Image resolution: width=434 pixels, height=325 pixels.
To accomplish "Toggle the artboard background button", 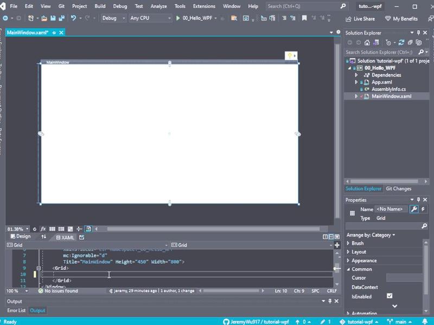I will click(71, 229).
